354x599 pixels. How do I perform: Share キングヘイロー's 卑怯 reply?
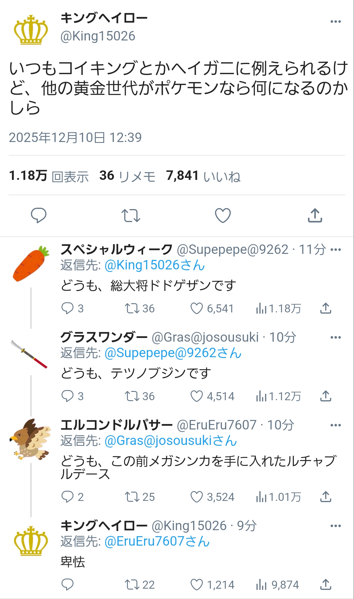click(x=326, y=585)
